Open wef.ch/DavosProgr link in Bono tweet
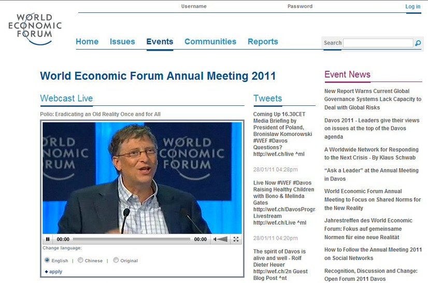The width and height of the screenshot is (428, 283). click(284, 209)
